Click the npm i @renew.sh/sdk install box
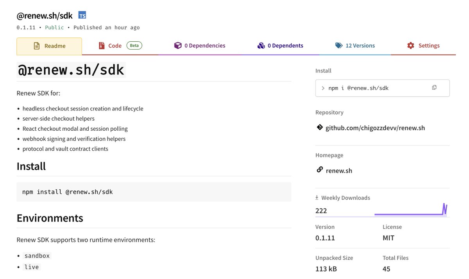This screenshot has width=469, height=279. tap(382, 88)
